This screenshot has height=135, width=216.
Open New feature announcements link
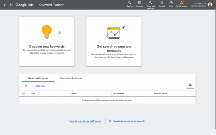click(129, 121)
